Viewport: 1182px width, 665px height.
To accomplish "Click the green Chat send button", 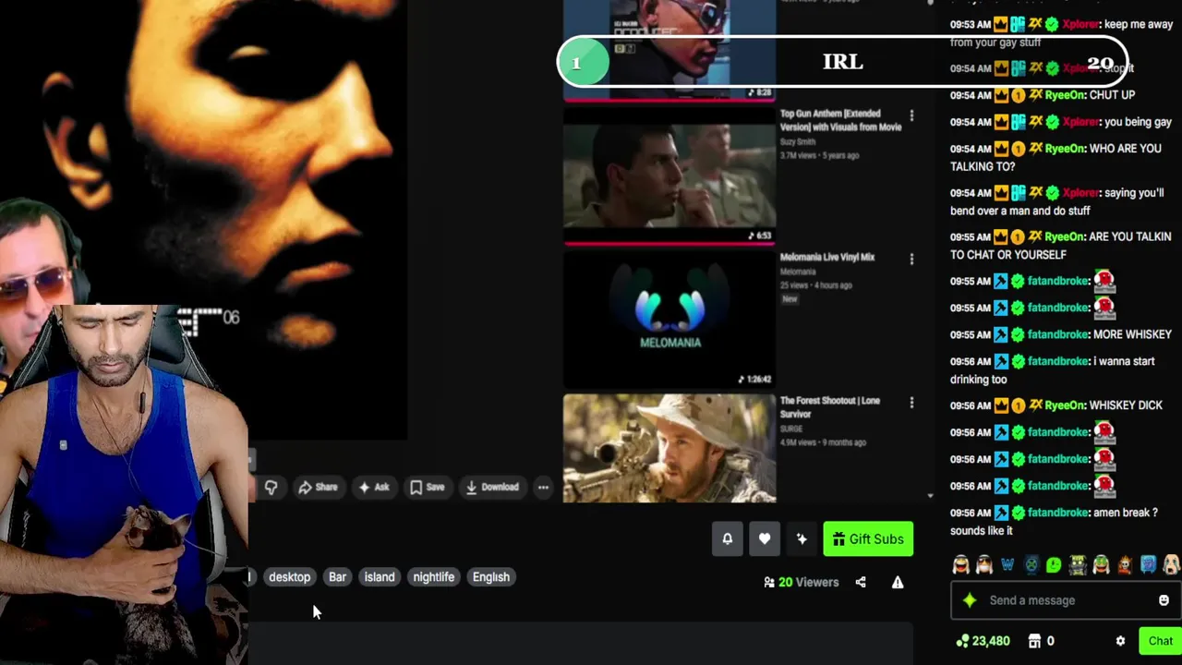I will [x=1160, y=641].
